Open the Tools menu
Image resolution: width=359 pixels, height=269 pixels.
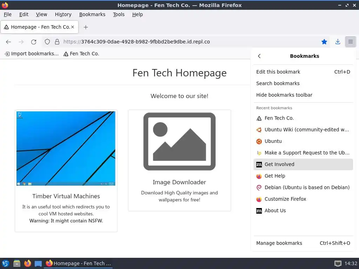coord(118,14)
